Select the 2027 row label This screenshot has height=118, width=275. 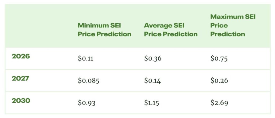21,79
